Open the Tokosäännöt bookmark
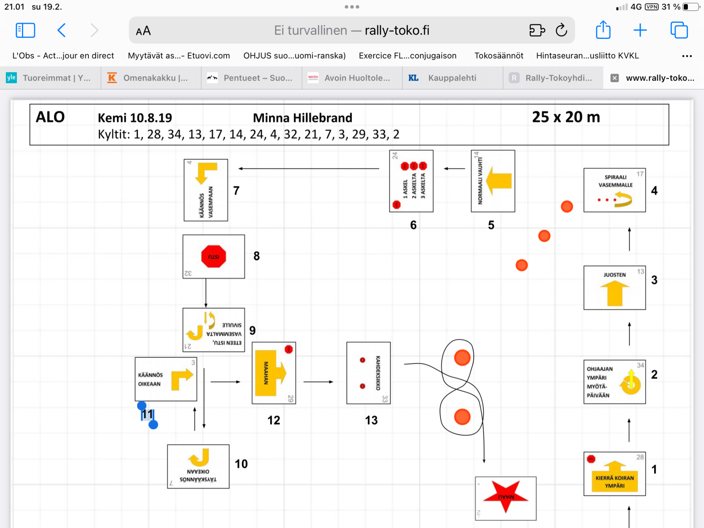The height and width of the screenshot is (528, 704). (499, 56)
